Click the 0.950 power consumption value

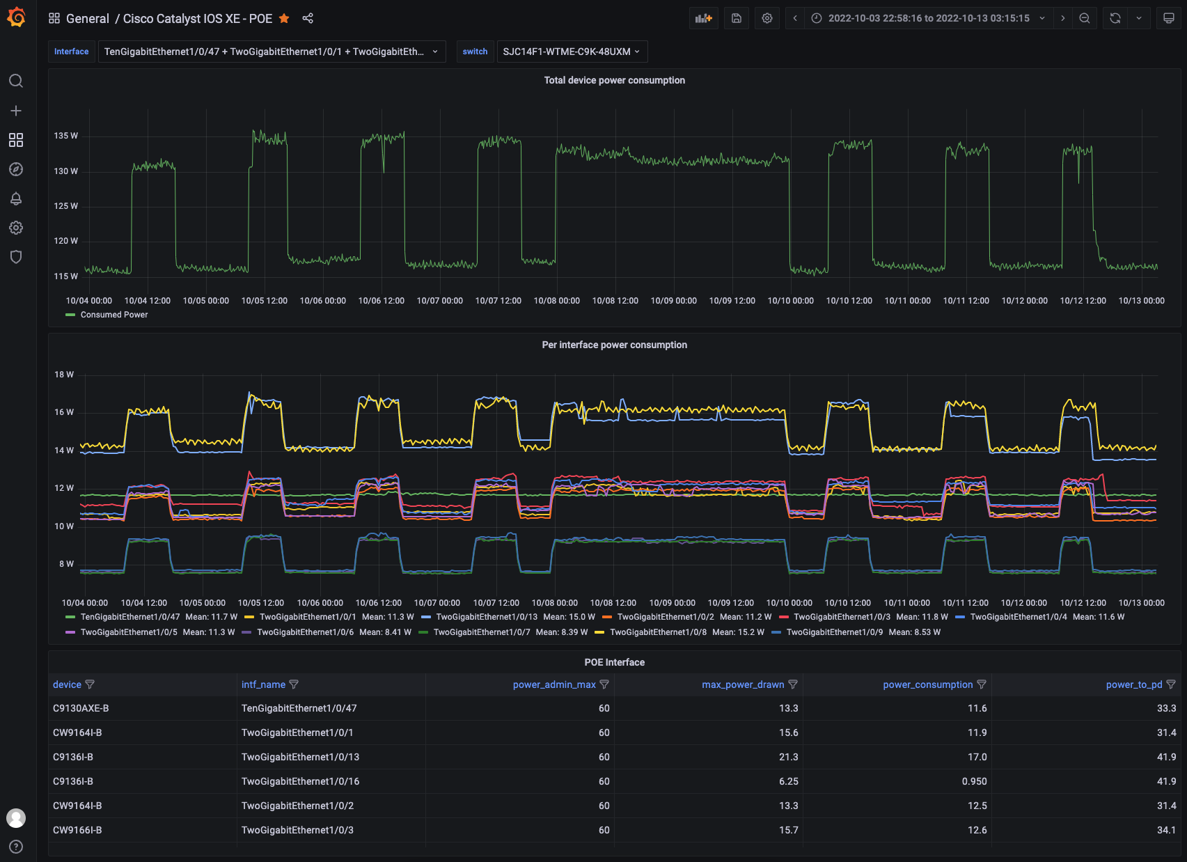[974, 781]
